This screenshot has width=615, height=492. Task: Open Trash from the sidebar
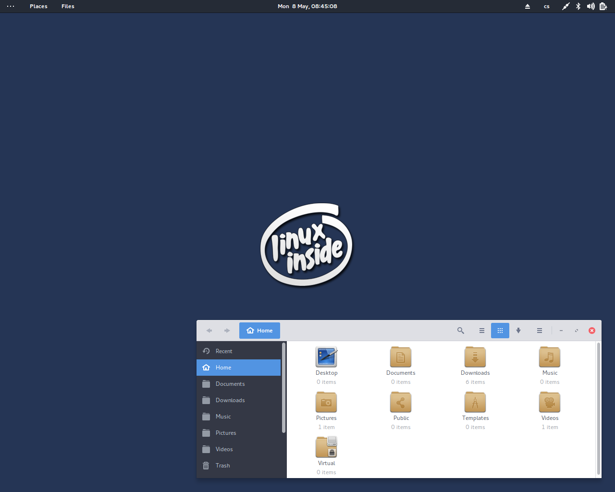click(238, 466)
